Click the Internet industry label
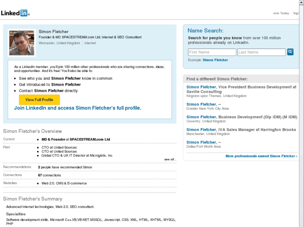The width and height of the screenshot is (304, 227). coord(90,43)
